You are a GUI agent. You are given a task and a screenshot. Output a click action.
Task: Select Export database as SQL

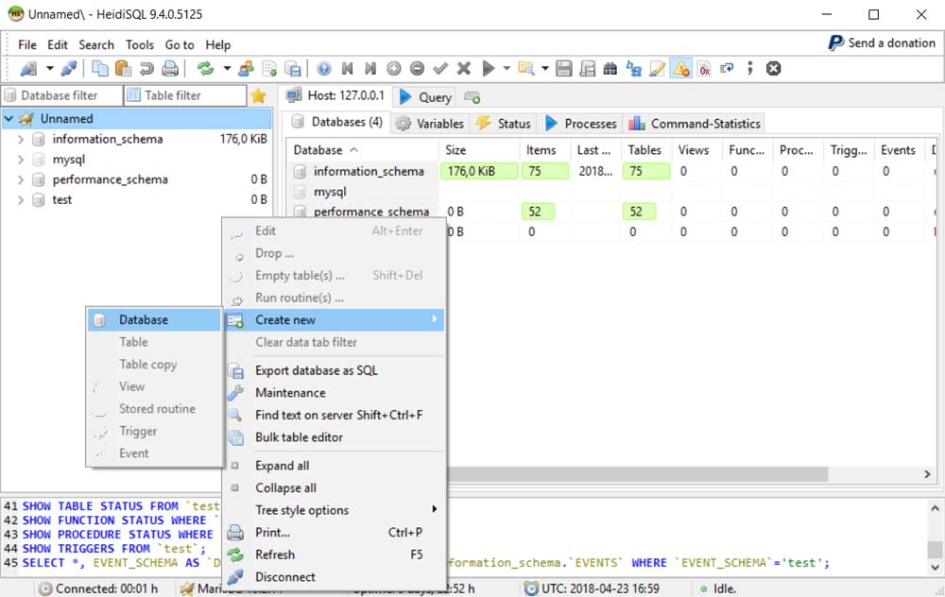(x=316, y=370)
